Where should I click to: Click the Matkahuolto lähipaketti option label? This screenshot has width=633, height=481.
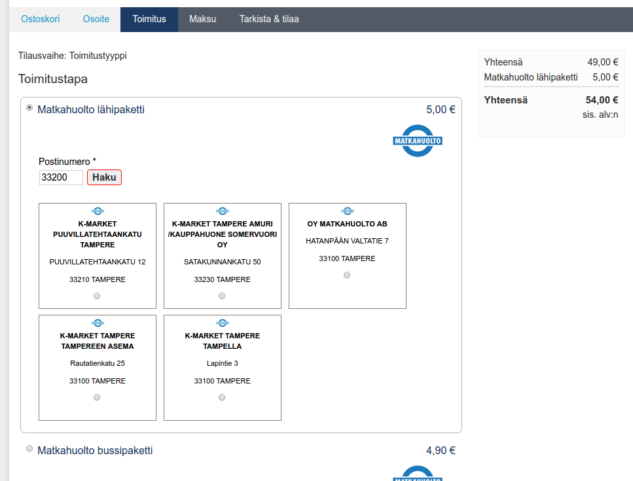pos(91,109)
